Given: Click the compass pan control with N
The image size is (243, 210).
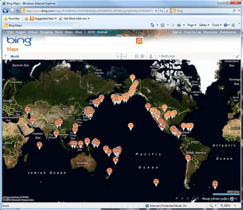Looking at the screenshot, I should 121,56.
